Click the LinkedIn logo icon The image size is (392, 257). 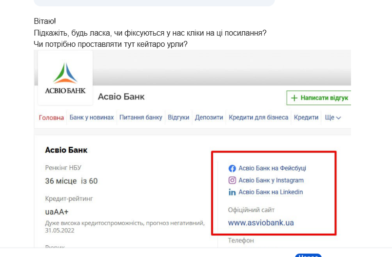pyautogui.click(x=232, y=192)
